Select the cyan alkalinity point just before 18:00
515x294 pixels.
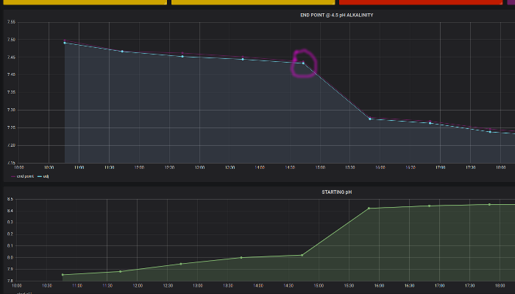(x=490, y=132)
